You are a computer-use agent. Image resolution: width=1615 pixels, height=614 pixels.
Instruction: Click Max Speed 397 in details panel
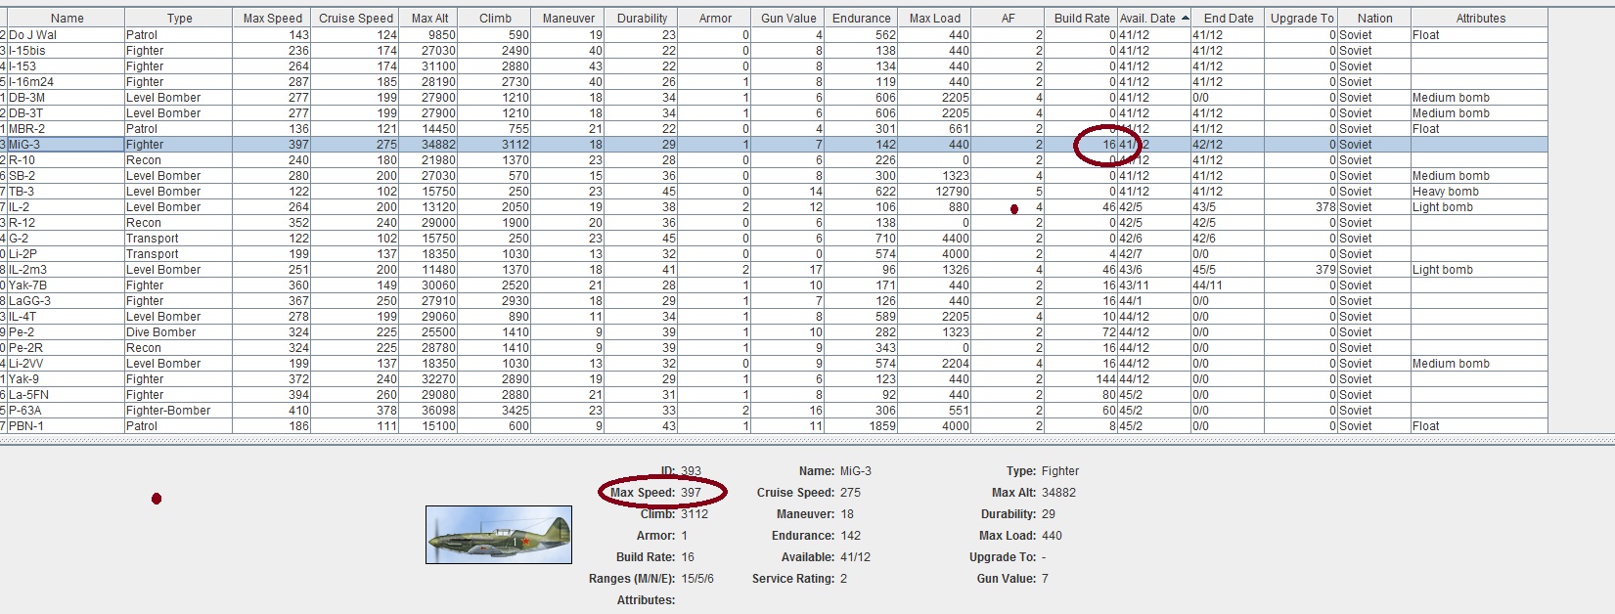point(692,492)
